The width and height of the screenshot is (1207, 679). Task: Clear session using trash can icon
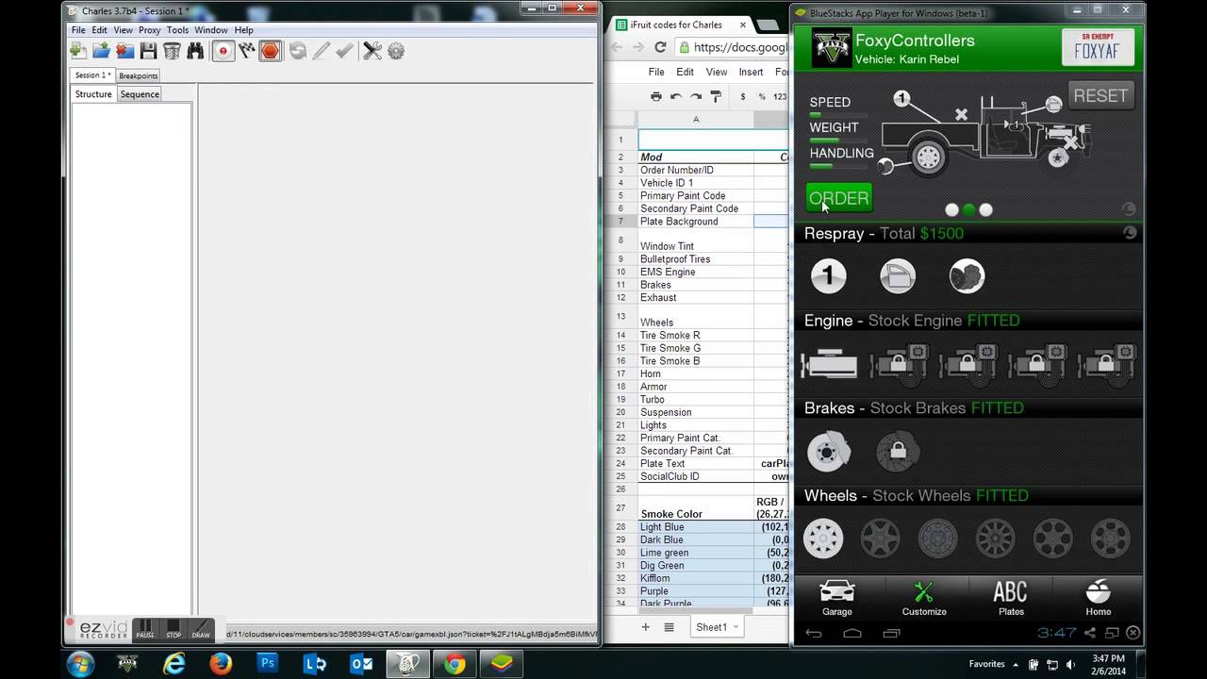pos(172,51)
